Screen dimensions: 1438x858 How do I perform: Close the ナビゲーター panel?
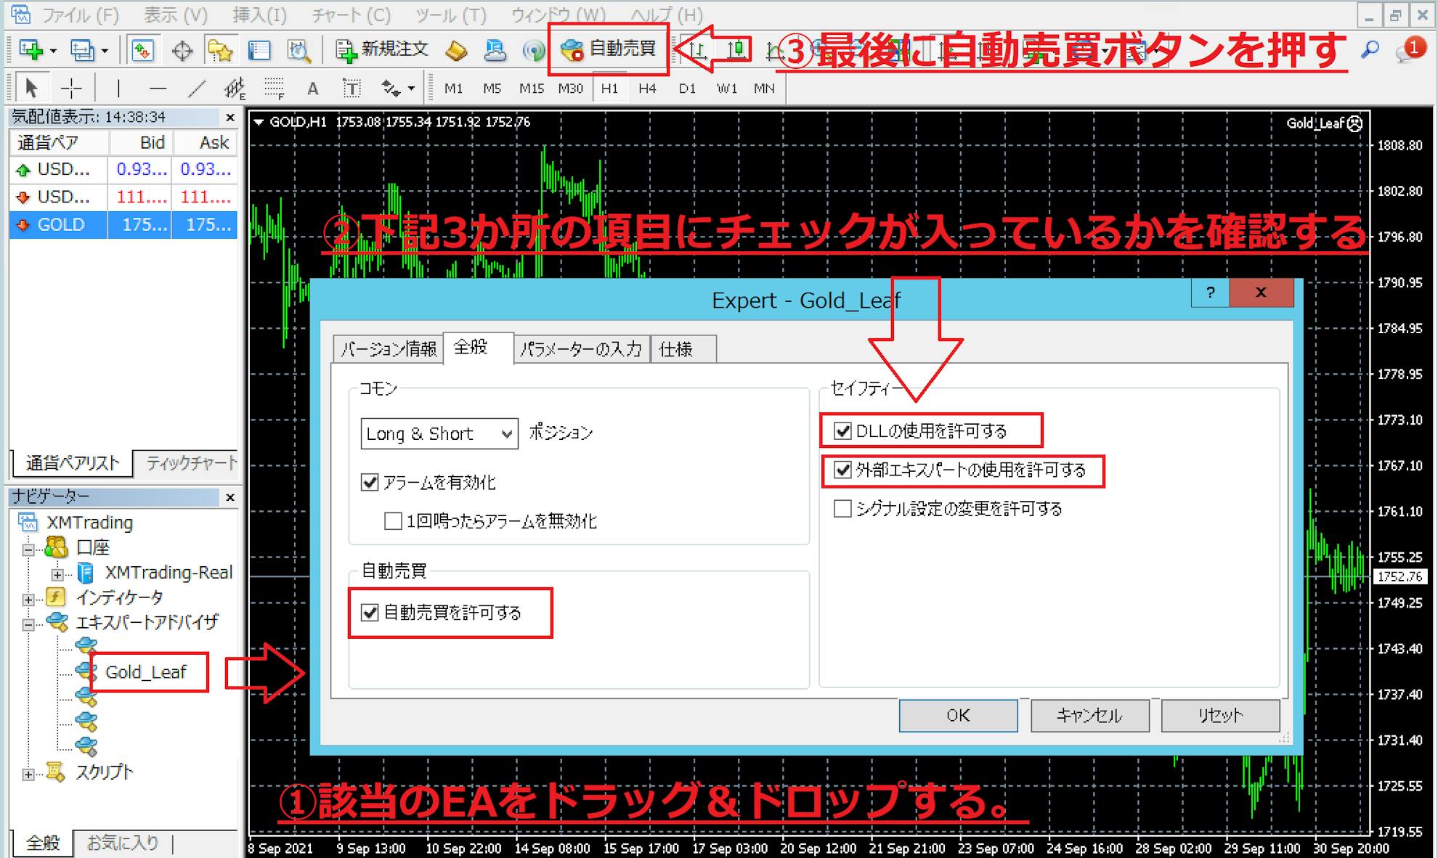[230, 497]
